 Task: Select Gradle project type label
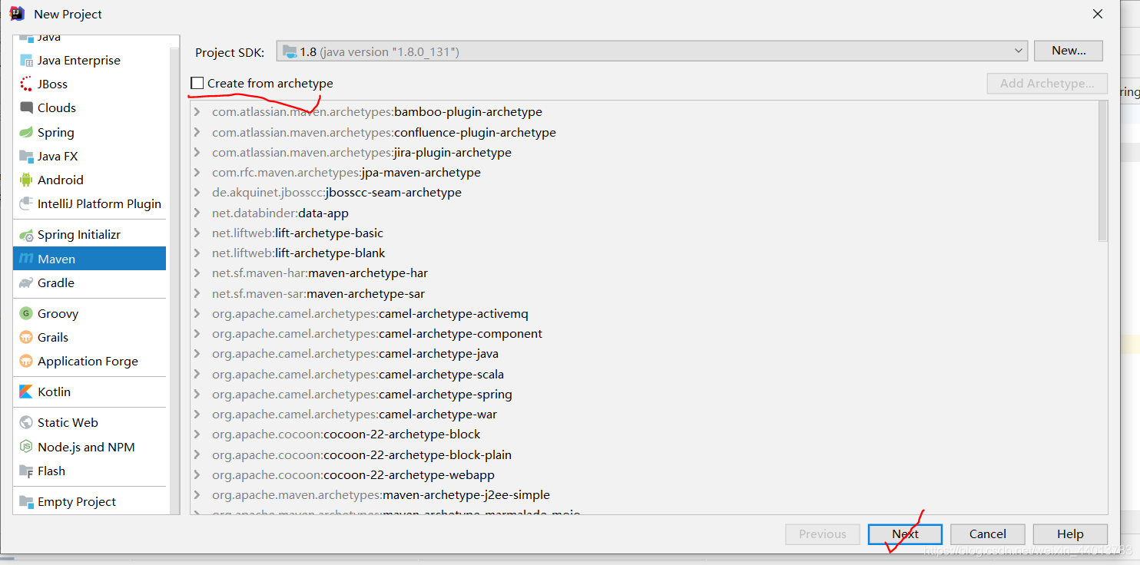coord(56,283)
